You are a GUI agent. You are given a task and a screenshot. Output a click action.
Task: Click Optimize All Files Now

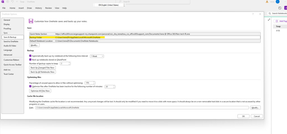[x=40, y=91]
